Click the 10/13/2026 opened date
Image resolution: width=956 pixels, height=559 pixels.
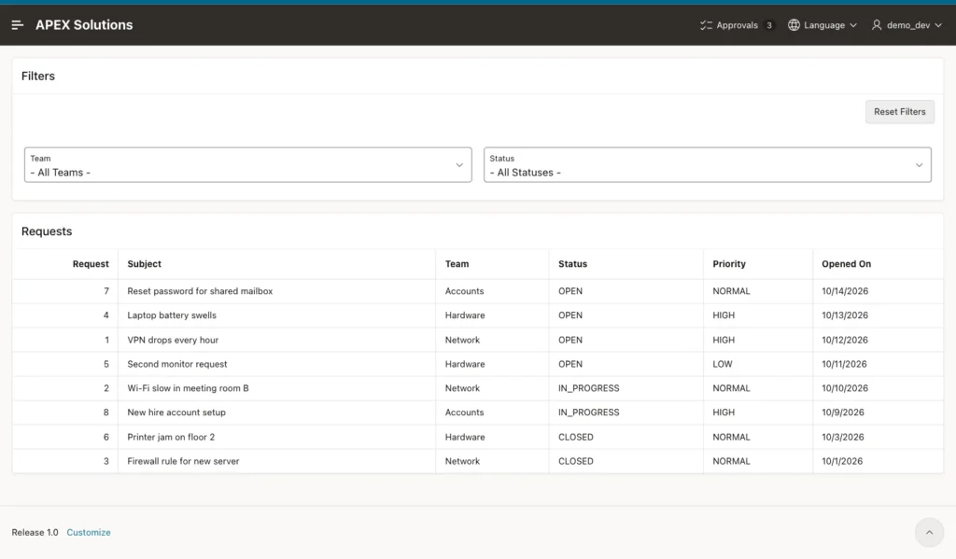point(844,315)
